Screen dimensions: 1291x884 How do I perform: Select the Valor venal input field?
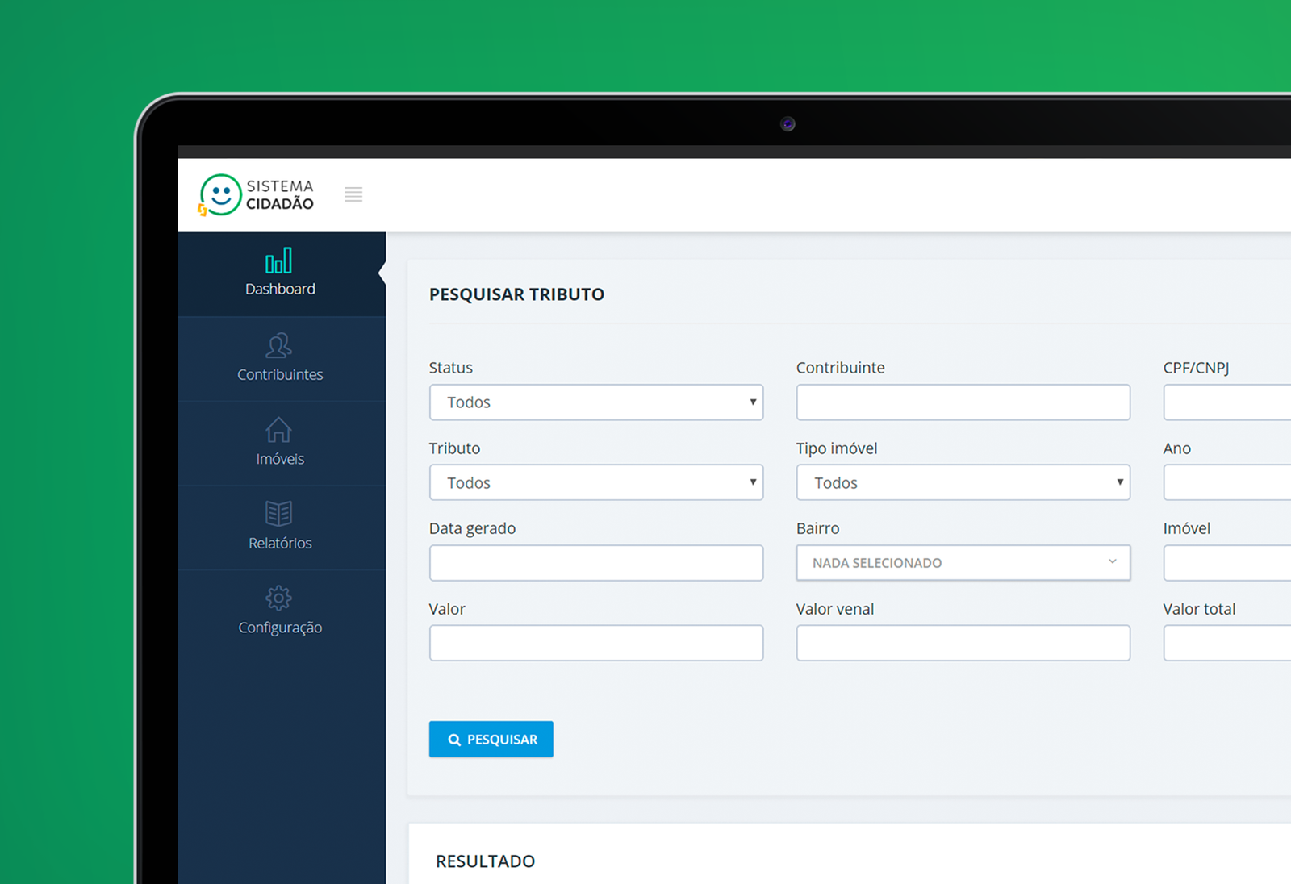click(963, 644)
